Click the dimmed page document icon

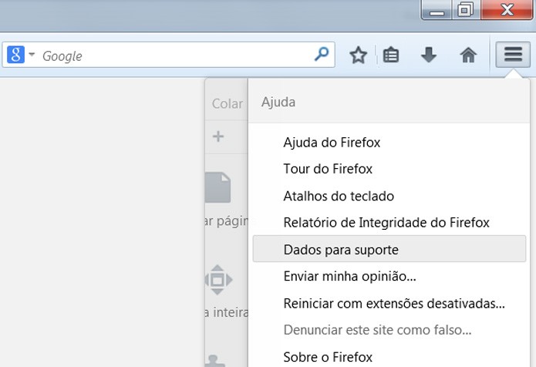[218, 187]
